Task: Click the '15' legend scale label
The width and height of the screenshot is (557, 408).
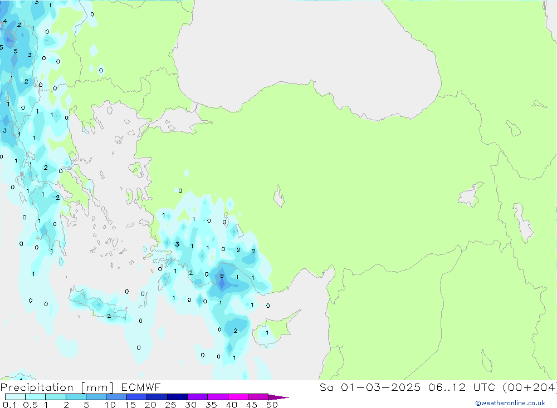Action: click(130, 405)
